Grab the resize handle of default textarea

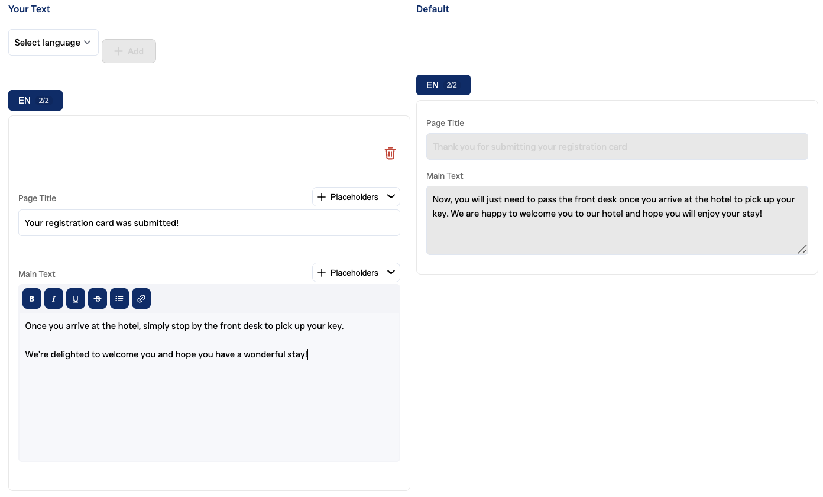(x=802, y=249)
